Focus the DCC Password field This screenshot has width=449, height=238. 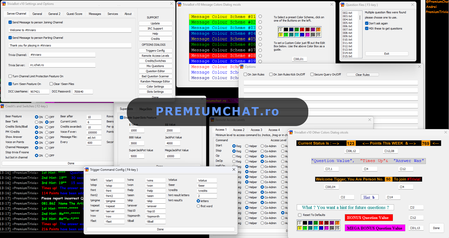click(83, 92)
